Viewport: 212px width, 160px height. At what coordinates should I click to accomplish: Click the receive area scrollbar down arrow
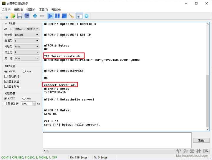(208, 129)
